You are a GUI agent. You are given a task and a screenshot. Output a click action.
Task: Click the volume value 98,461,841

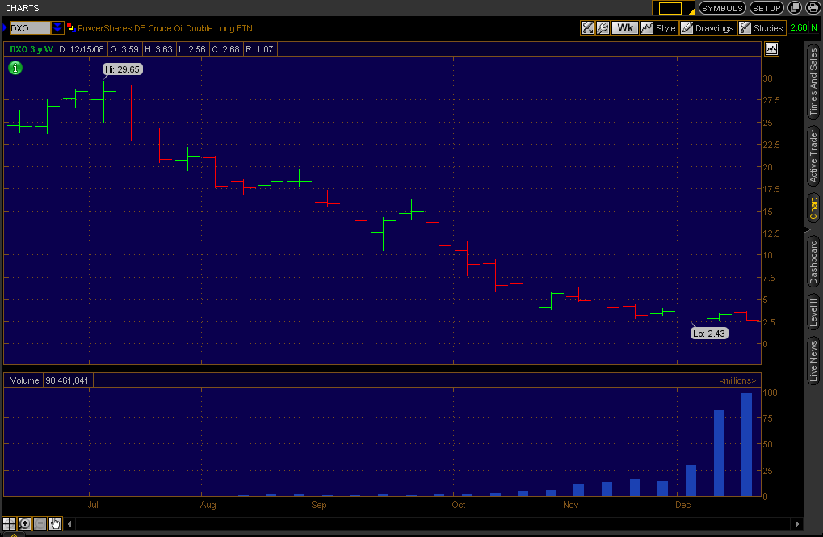67,380
